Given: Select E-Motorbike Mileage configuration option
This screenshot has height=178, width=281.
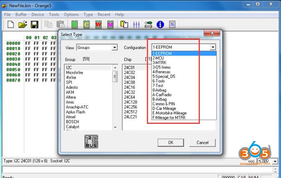Looking at the screenshot, I should (x=184, y=113).
